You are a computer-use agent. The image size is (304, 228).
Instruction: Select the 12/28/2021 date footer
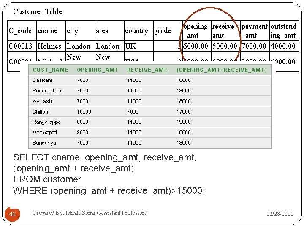(x=280, y=214)
